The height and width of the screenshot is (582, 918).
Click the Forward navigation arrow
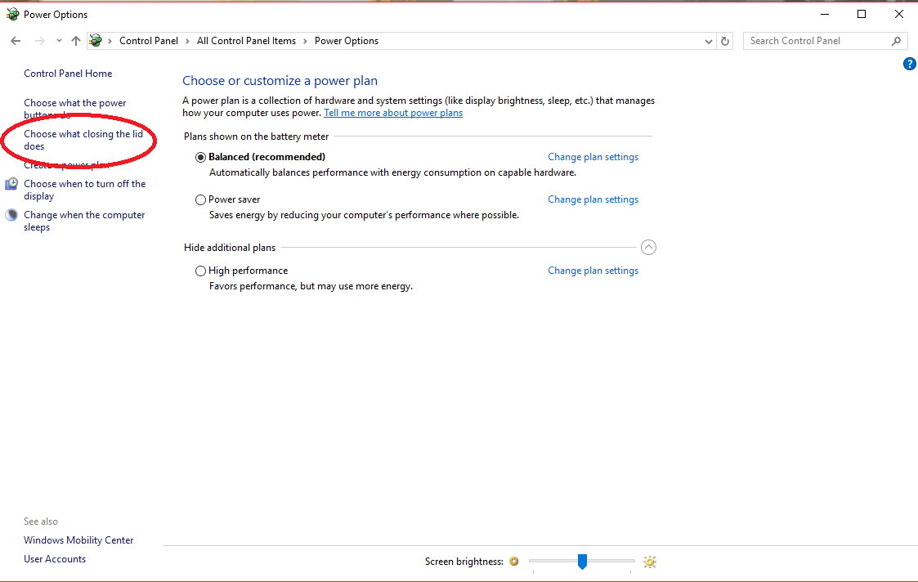coord(39,41)
